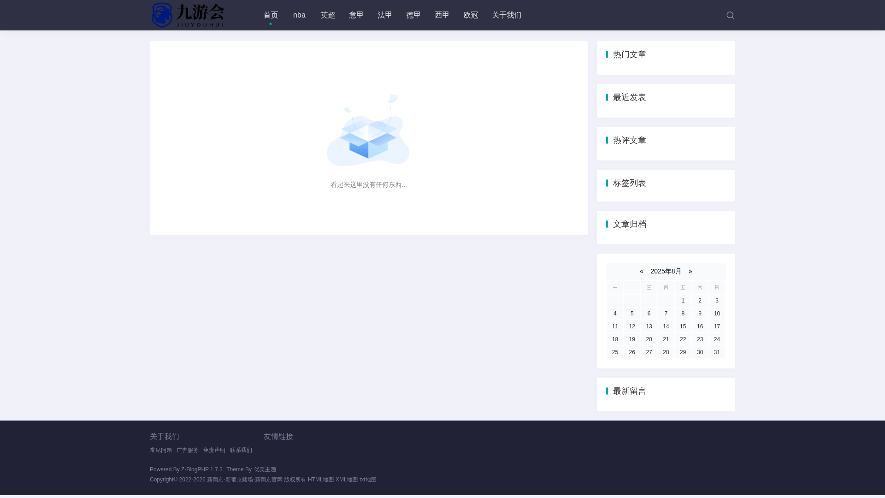Image resolution: width=885 pixels, height=498 pixels.
Task: Open the nba navigation item
Action: pos(299,15)
